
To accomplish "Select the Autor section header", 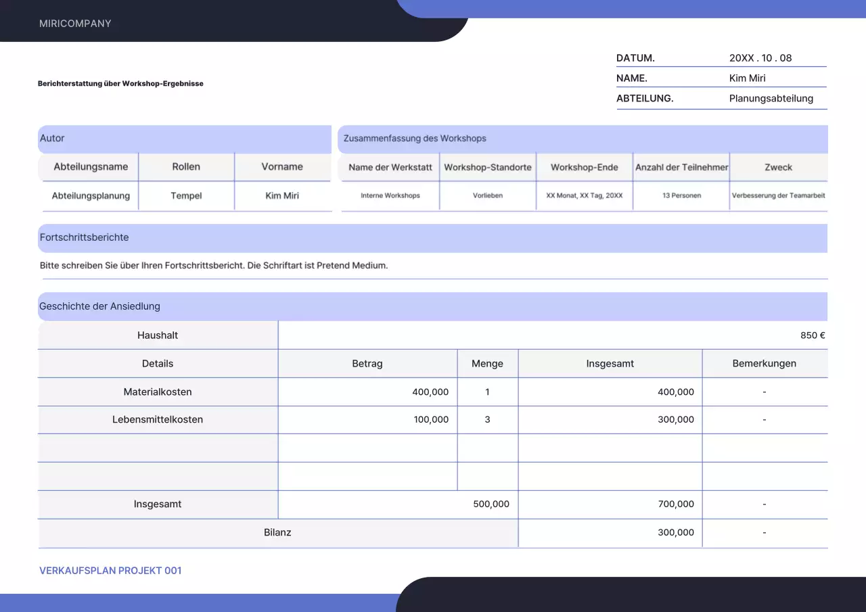I will pyautogui.click(x=52, y=139).
